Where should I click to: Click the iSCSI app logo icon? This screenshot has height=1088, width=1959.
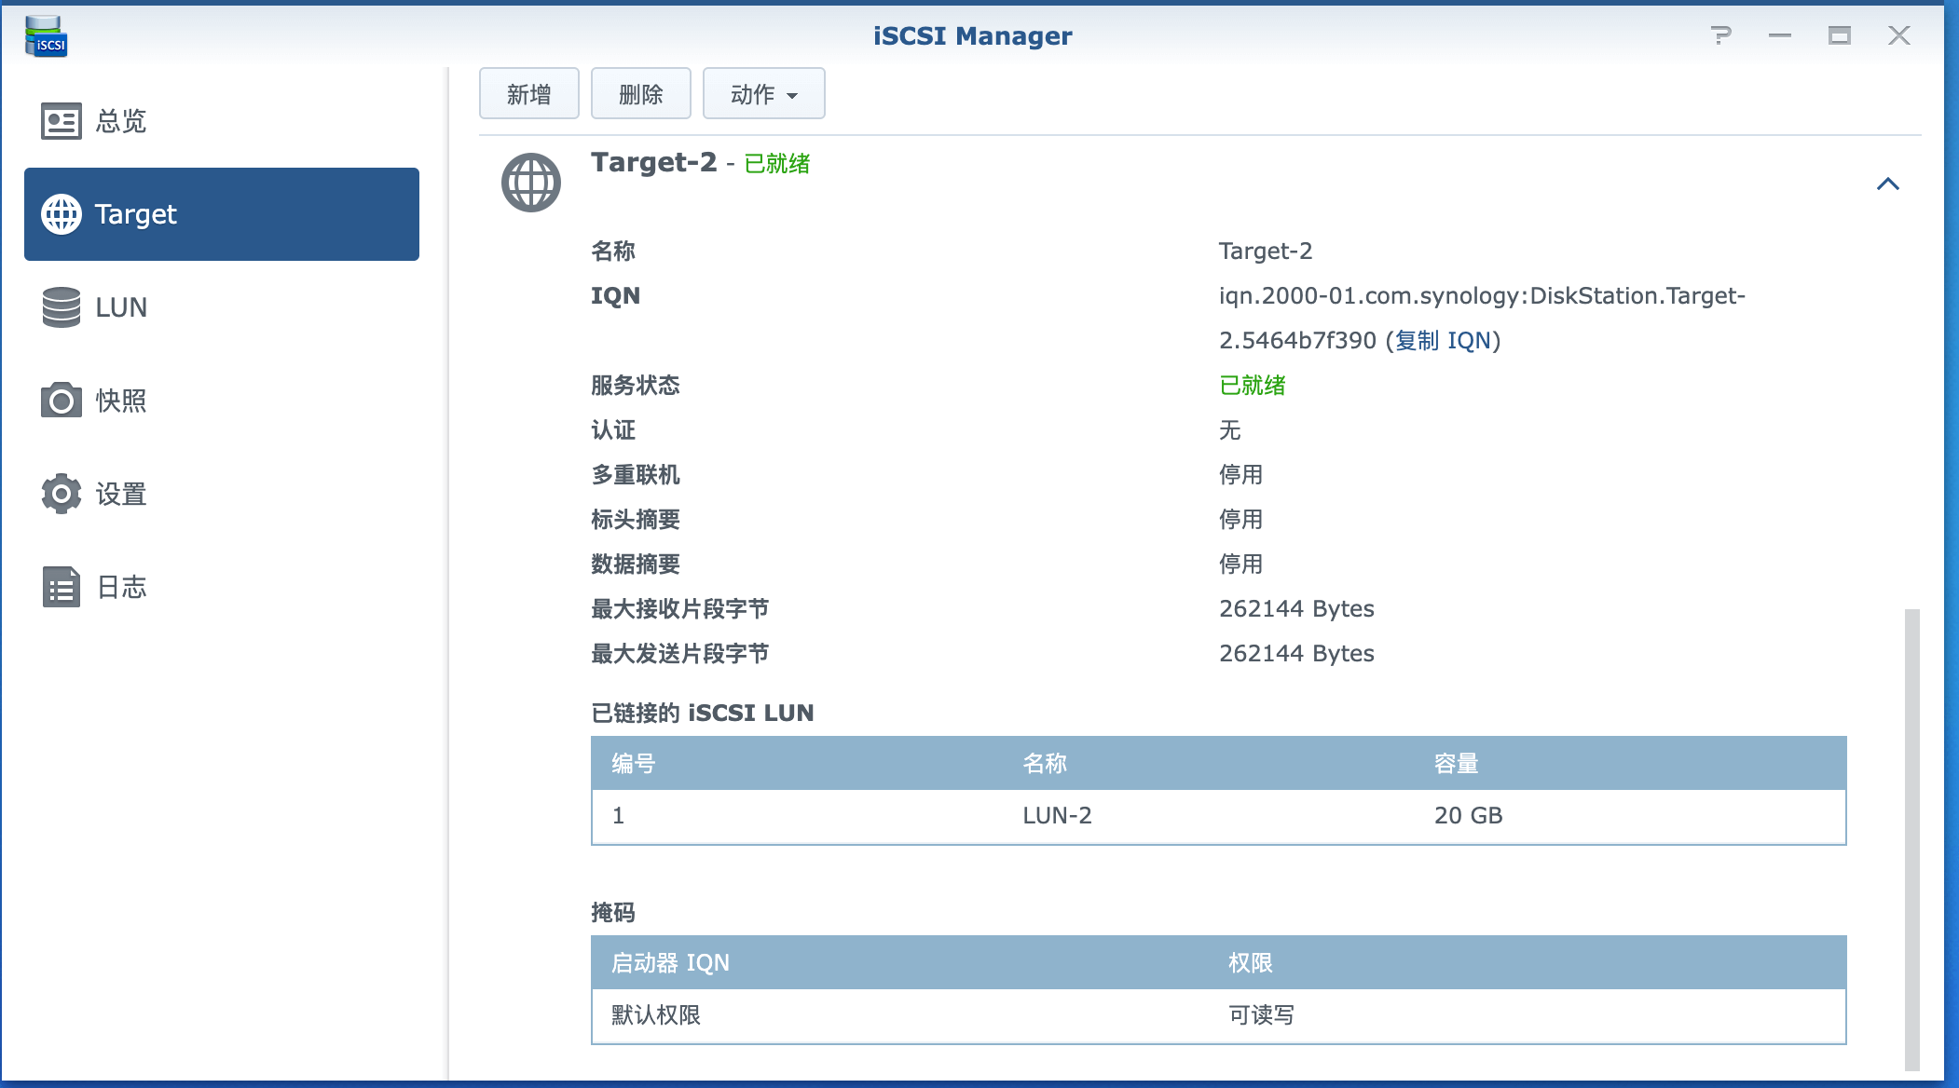46,36
